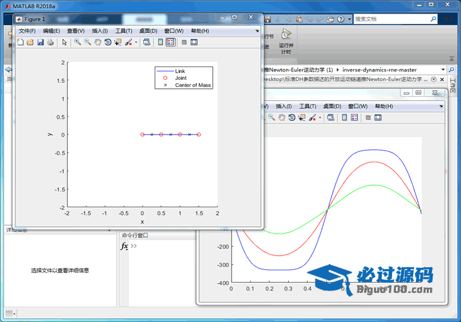Toggle Insert Legend button in Figure 1
The height and width of the screenshot is (322, 461).
click(x=170, y=43)
